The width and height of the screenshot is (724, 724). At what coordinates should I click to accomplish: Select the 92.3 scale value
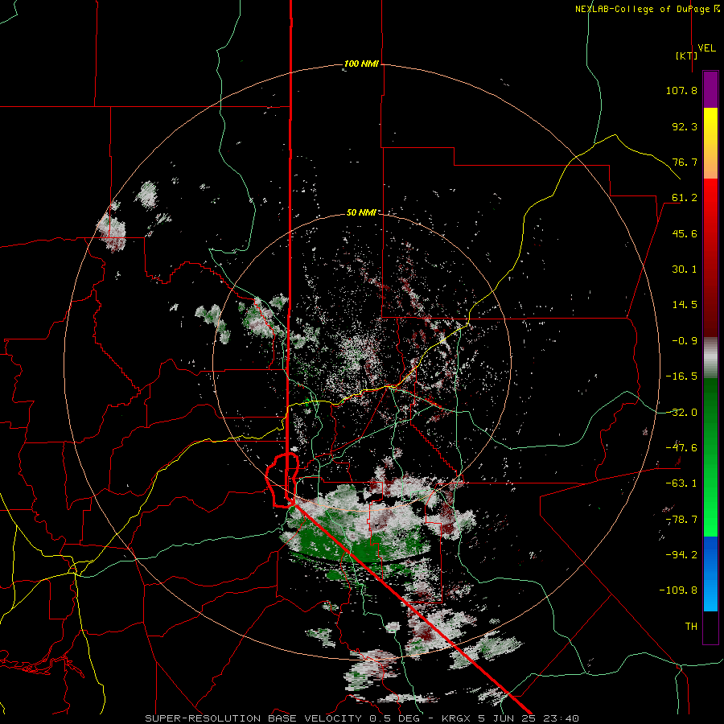tap(685, 126)
